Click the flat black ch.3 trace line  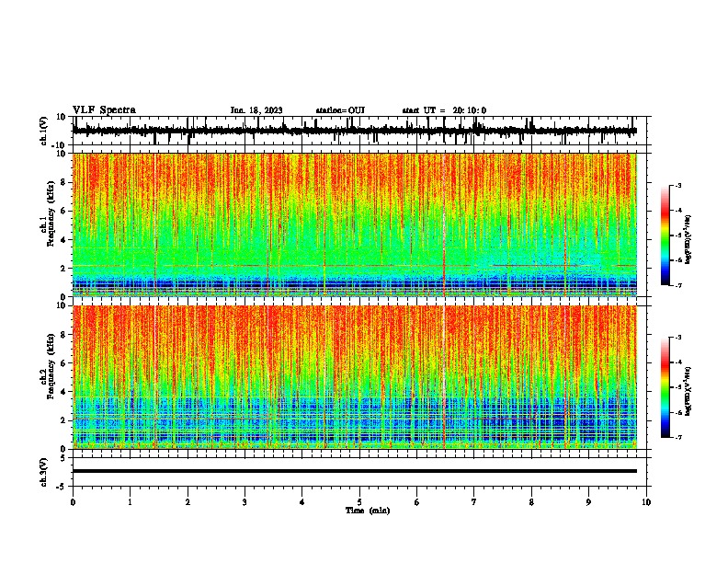pyautogui.click(x=355, y=471)
